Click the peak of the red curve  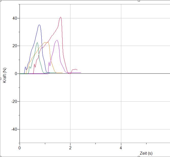click(60, 17)
